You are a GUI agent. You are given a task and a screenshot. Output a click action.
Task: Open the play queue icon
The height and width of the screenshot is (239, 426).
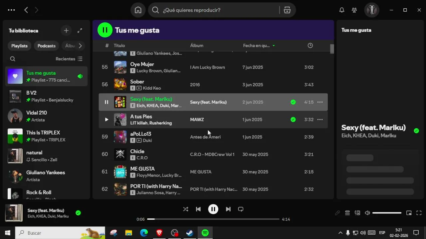pos(347,213)
